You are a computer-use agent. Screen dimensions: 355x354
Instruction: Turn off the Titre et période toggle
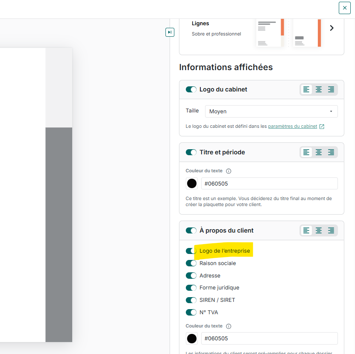pos(191,152)
